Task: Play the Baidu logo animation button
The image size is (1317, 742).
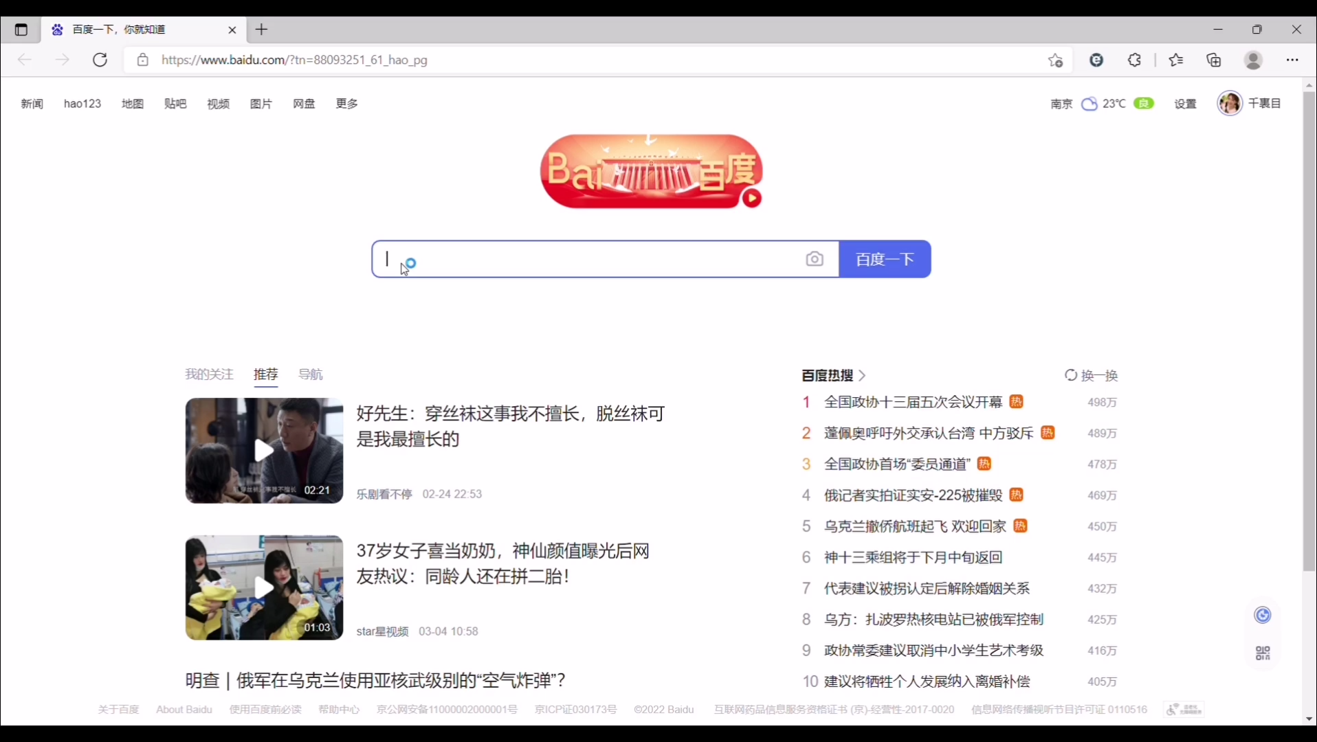Action: click(x=752, y=199)
